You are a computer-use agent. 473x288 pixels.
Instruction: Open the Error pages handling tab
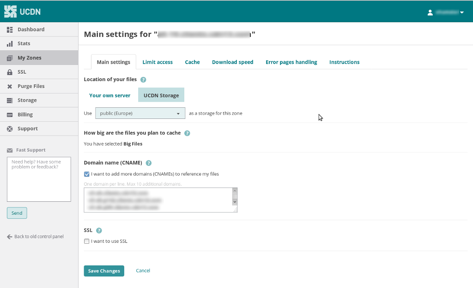(291, 62)
